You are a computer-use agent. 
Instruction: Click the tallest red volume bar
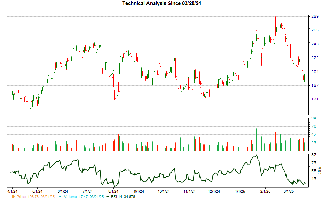[x=32, y=134]
